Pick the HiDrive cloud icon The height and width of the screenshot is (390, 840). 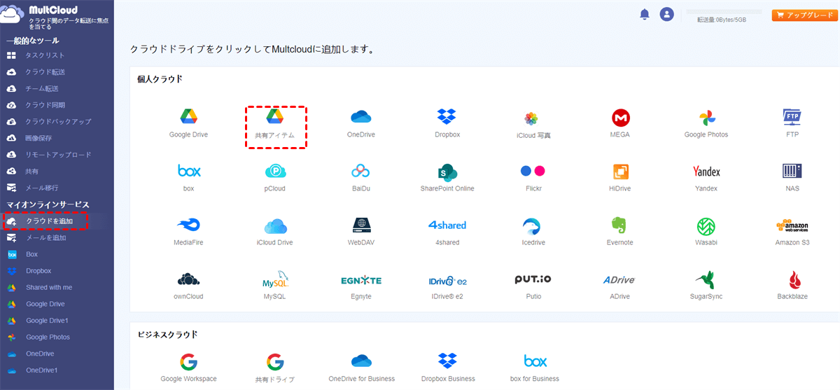pos(619,171)
